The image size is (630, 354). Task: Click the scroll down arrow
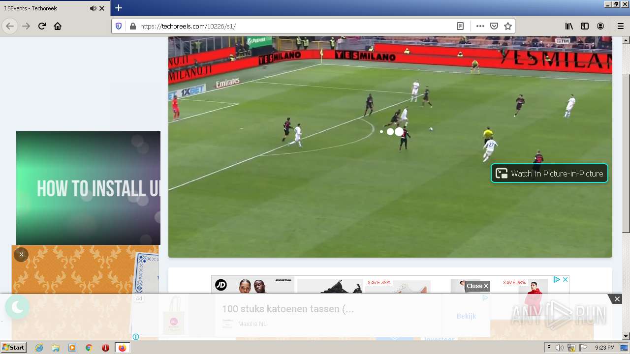[x=626, y=336]
